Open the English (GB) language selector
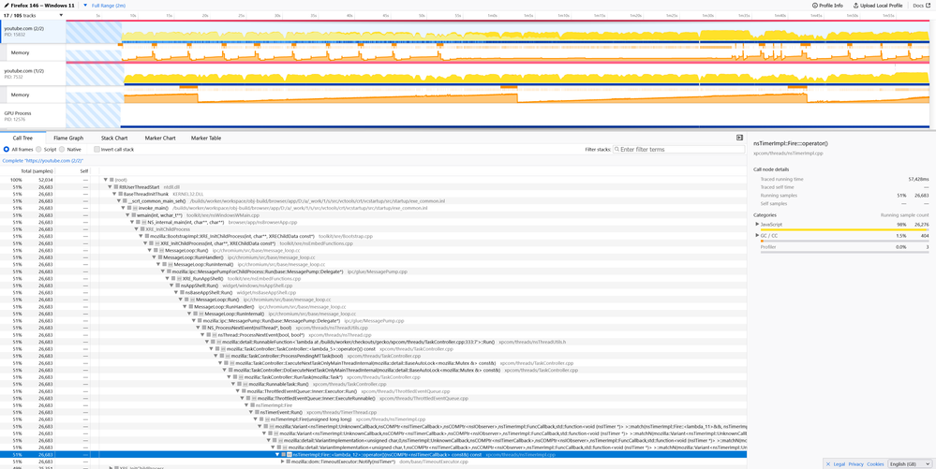Viewport: 936px width, 469px height. click(910, 463)
